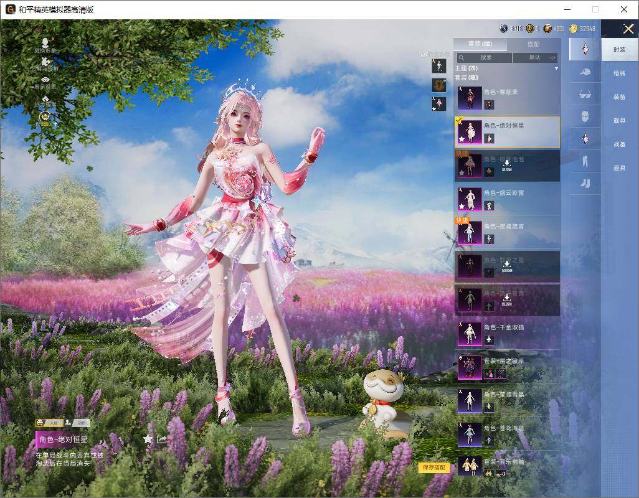This screenshot has height=498, width=639.
Task: Share the outfit using the arrow icon
Action: [x=162, y=439]
